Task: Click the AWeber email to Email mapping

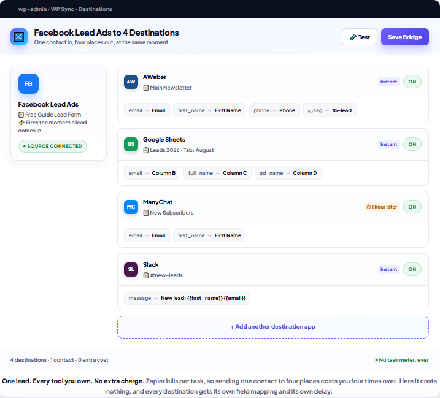Action: pos(147,110)
